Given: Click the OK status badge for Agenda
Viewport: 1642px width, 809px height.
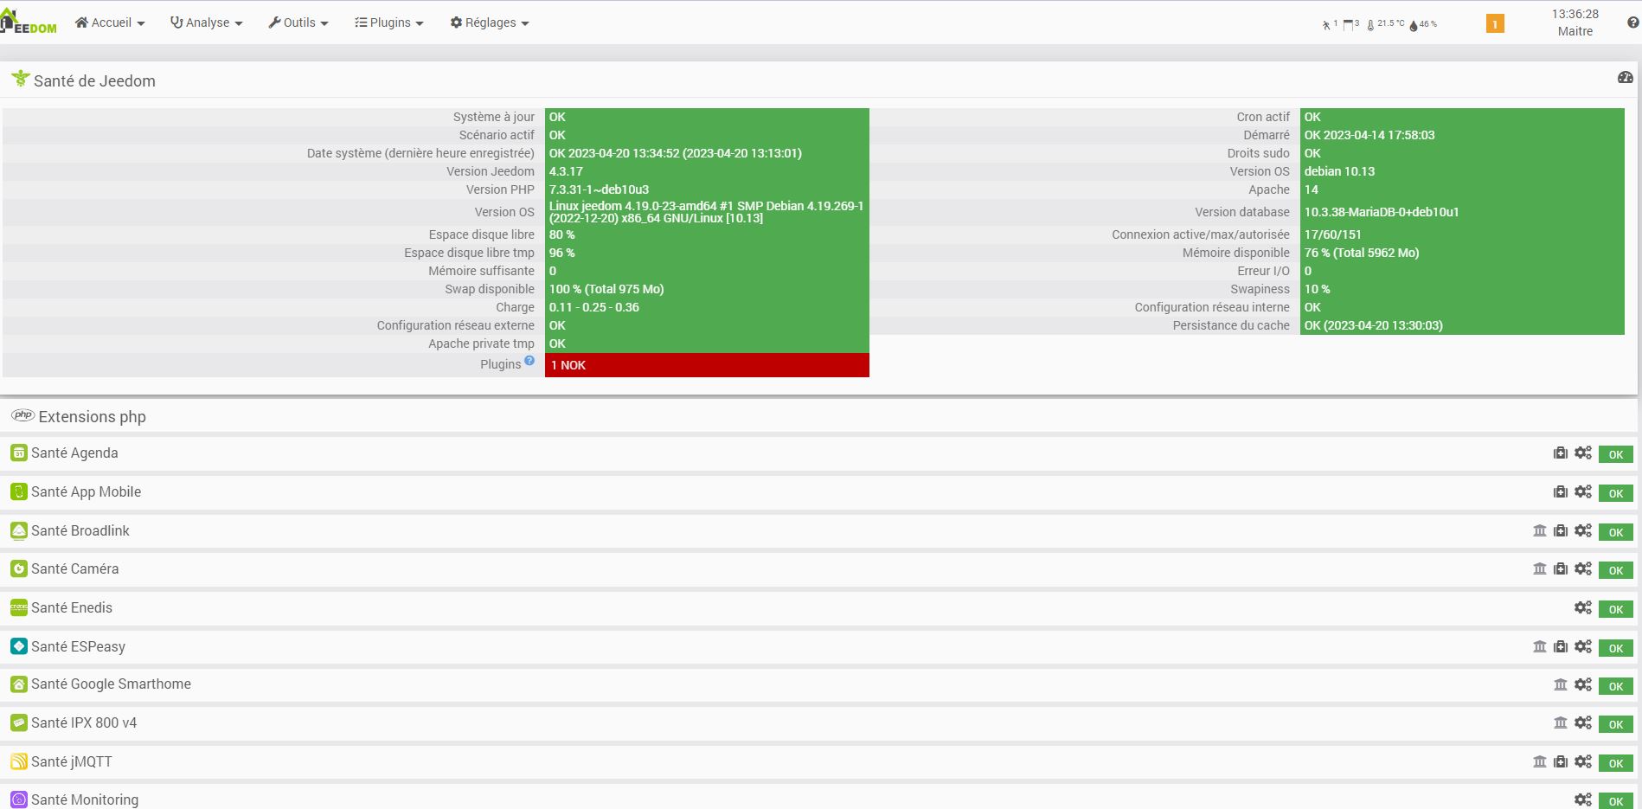Looking at the screenshot, I should tap(1615, 454).
